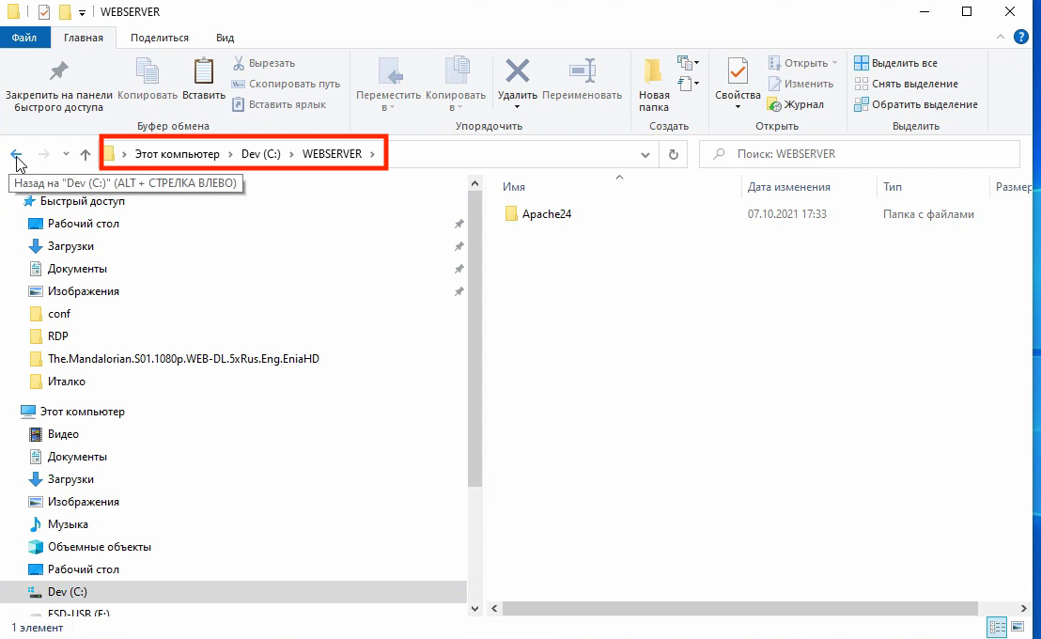Click Select all (Выделить все)

point(895,63)
